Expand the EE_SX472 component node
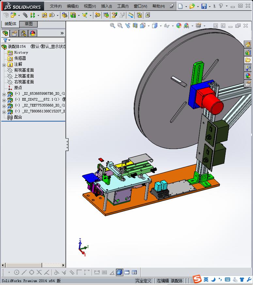253x285 pixels. point(4,100)
